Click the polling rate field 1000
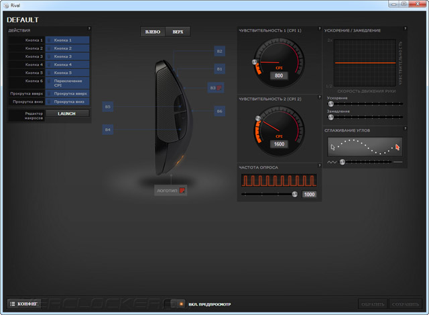The image size is (429, 315). (309, 194)
